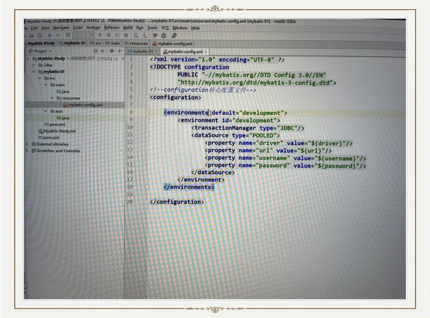Expand External Libraries node arrow

coord(27,144)
